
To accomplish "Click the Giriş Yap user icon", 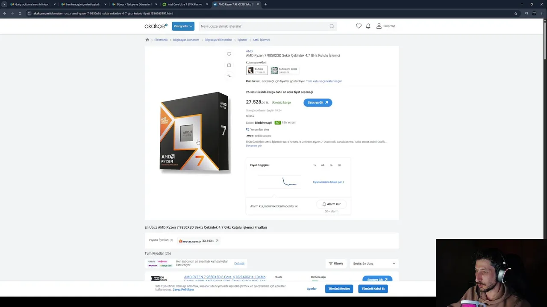I will pos(379,26).
